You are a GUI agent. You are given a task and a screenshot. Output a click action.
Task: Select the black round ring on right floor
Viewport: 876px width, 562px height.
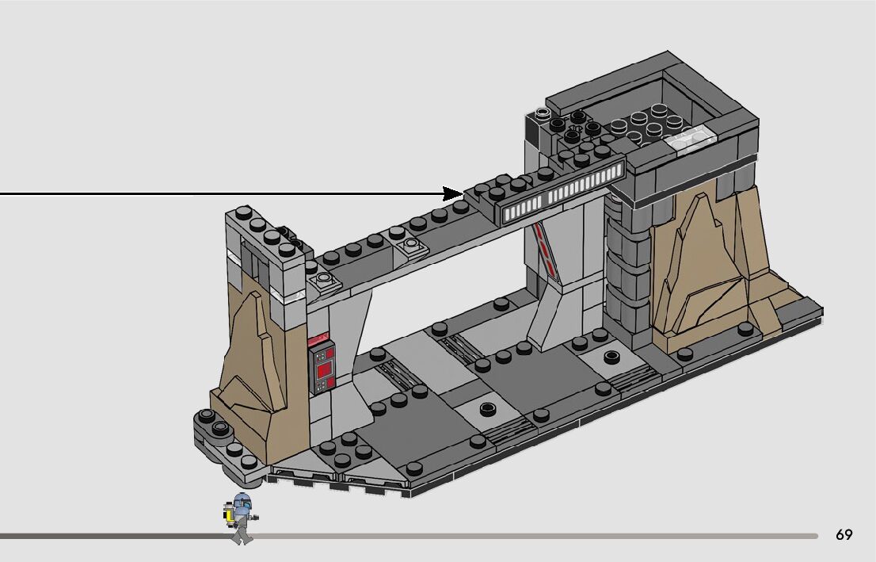[611, 356]
